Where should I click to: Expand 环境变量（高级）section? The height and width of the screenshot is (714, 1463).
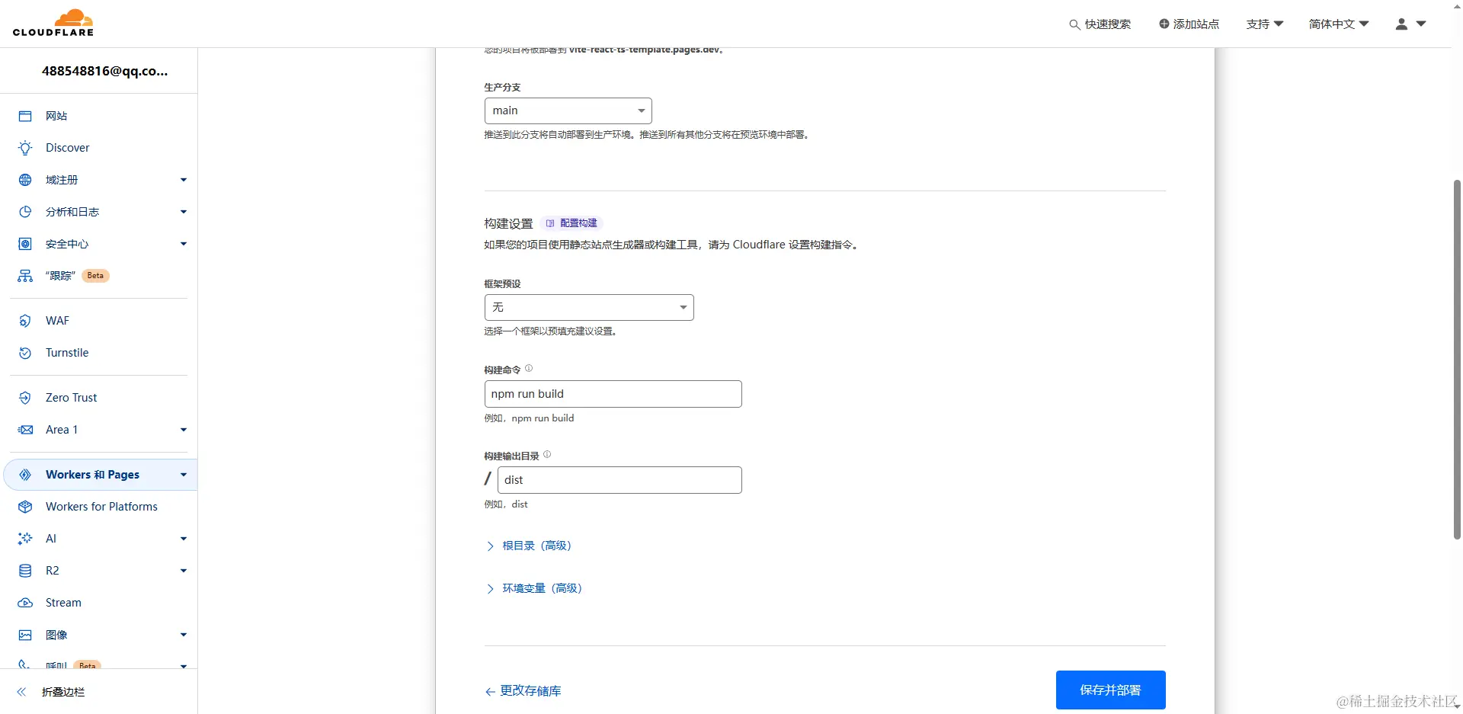(534, 588)
